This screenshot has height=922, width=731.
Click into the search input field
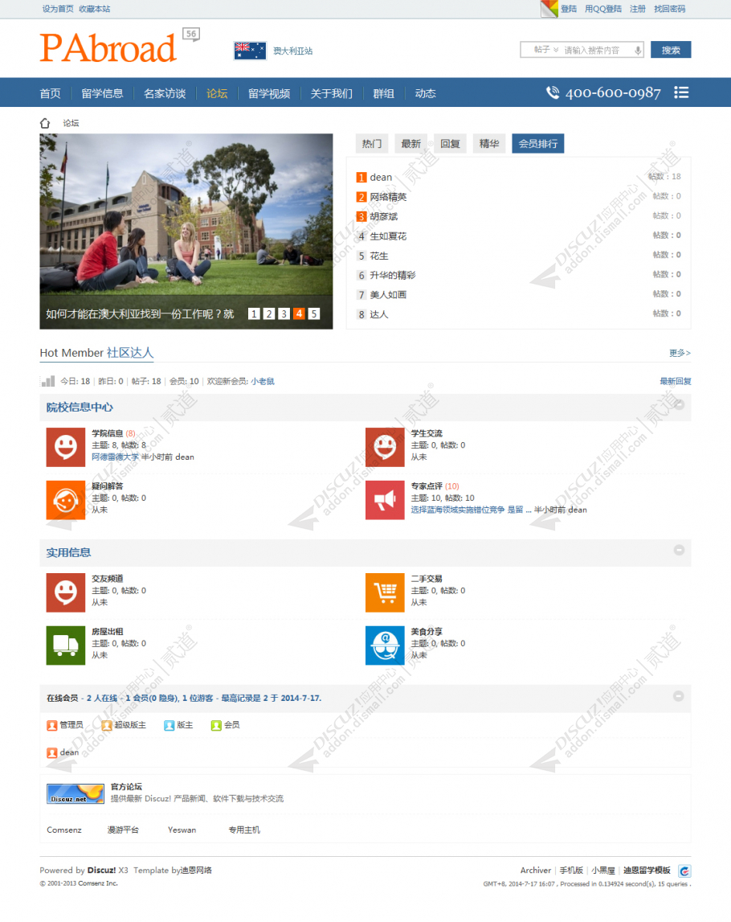point(596,50)
